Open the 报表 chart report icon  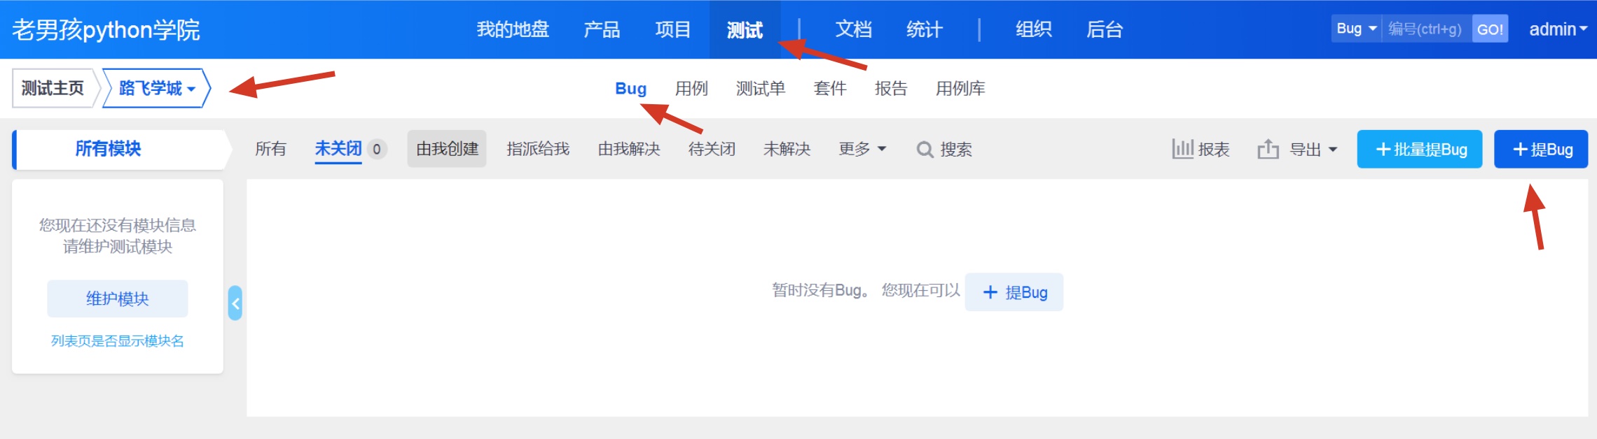coord(1182,149)
